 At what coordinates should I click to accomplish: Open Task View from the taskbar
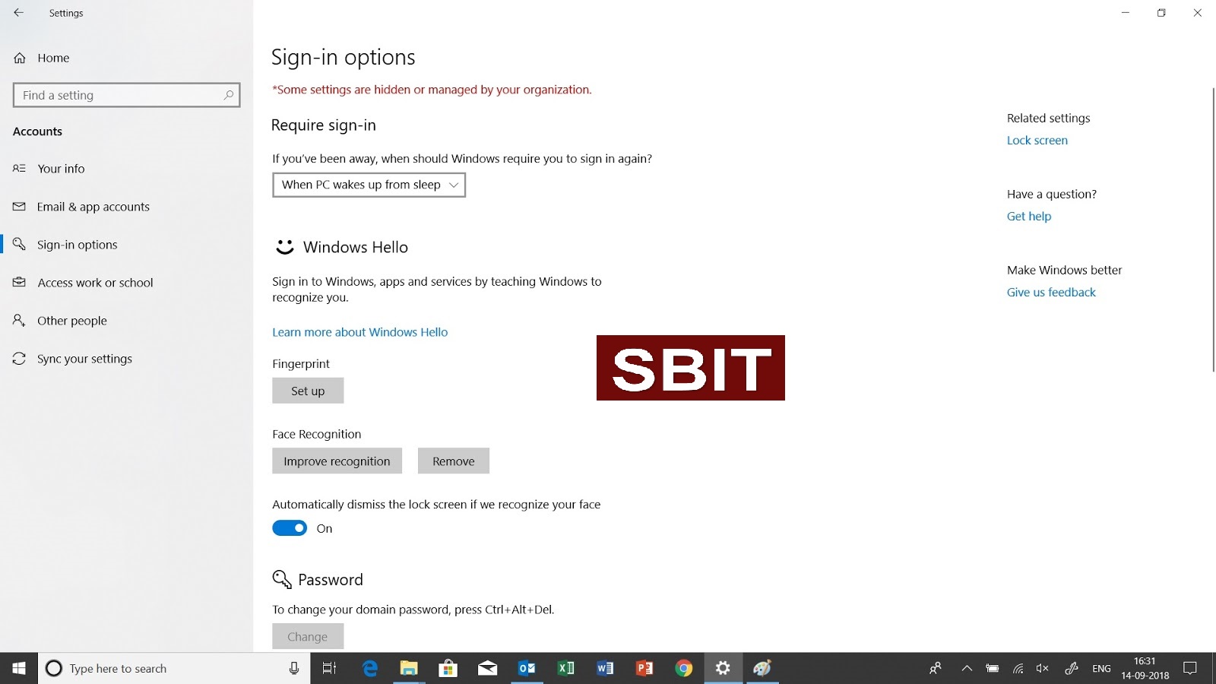click(329, 669)
